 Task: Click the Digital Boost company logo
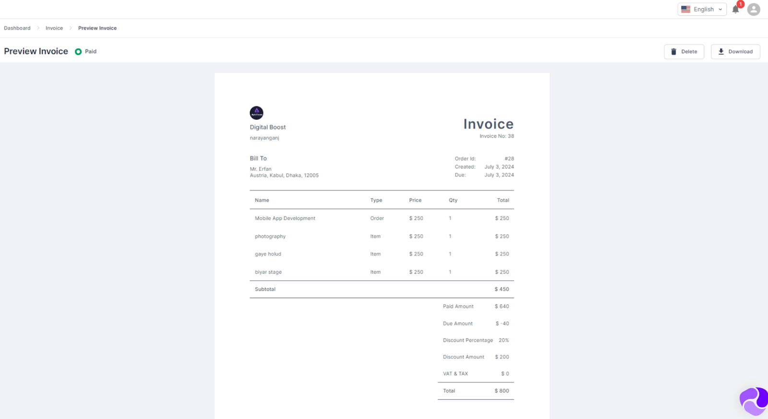(256, 113)
